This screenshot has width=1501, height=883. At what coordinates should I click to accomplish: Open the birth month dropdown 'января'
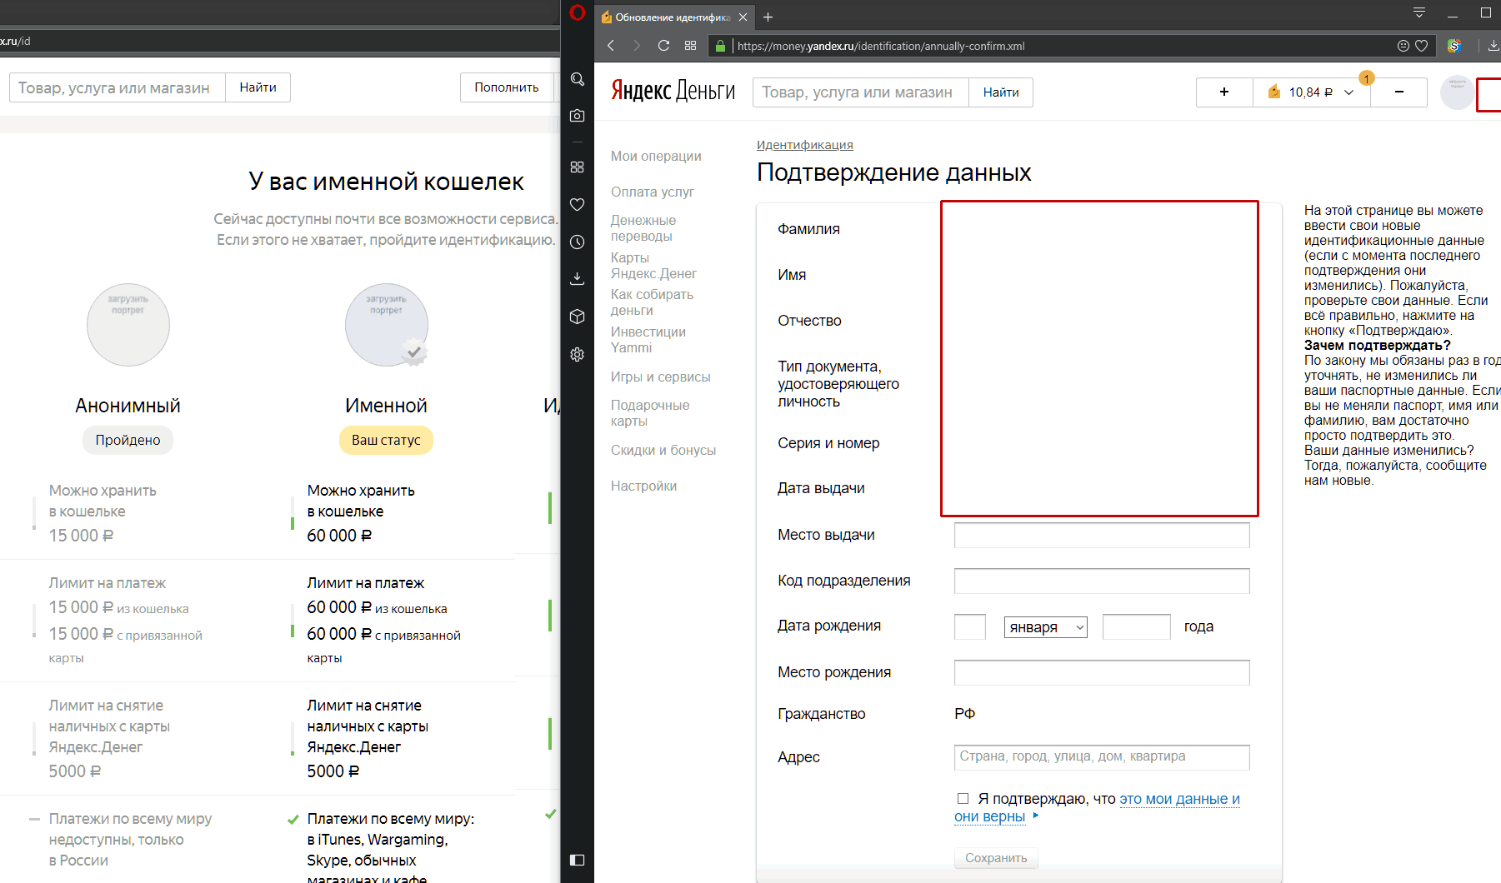1046,627
